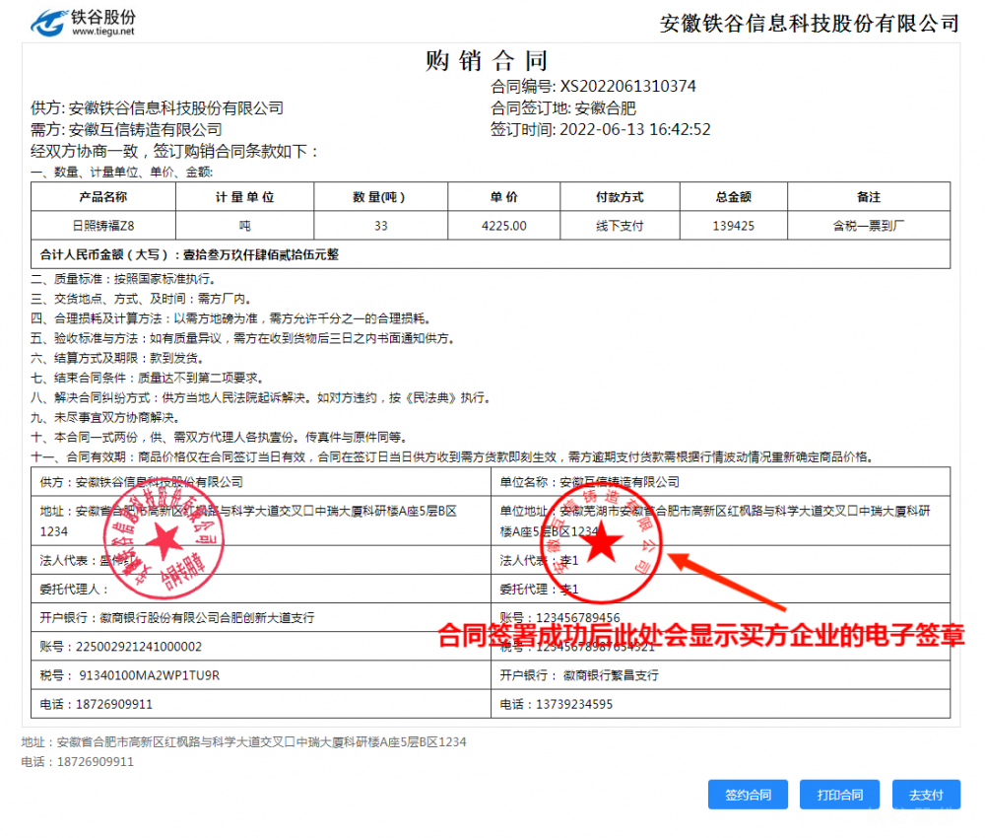Image resolution: width=985 pixels, height=838 pixels.
Task: Click the 打印合同 button
Action: (839, 795)
